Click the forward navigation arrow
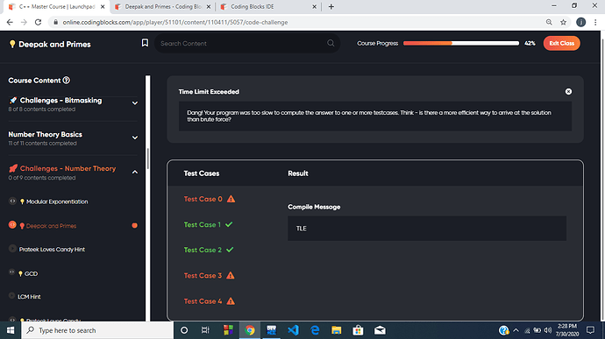605x339 pixels. point(24,23)
